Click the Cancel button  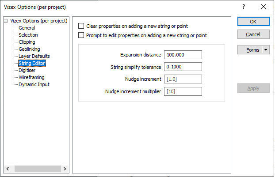coord(253,34)
